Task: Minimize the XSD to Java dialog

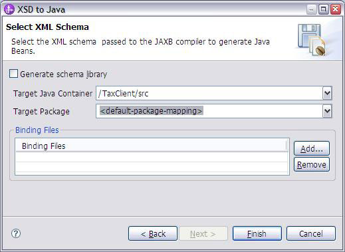Action: point(311,9)
